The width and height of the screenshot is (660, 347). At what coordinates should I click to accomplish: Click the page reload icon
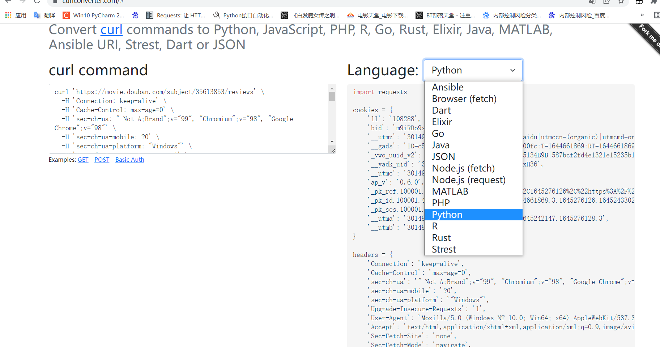[x=37, y=2]
